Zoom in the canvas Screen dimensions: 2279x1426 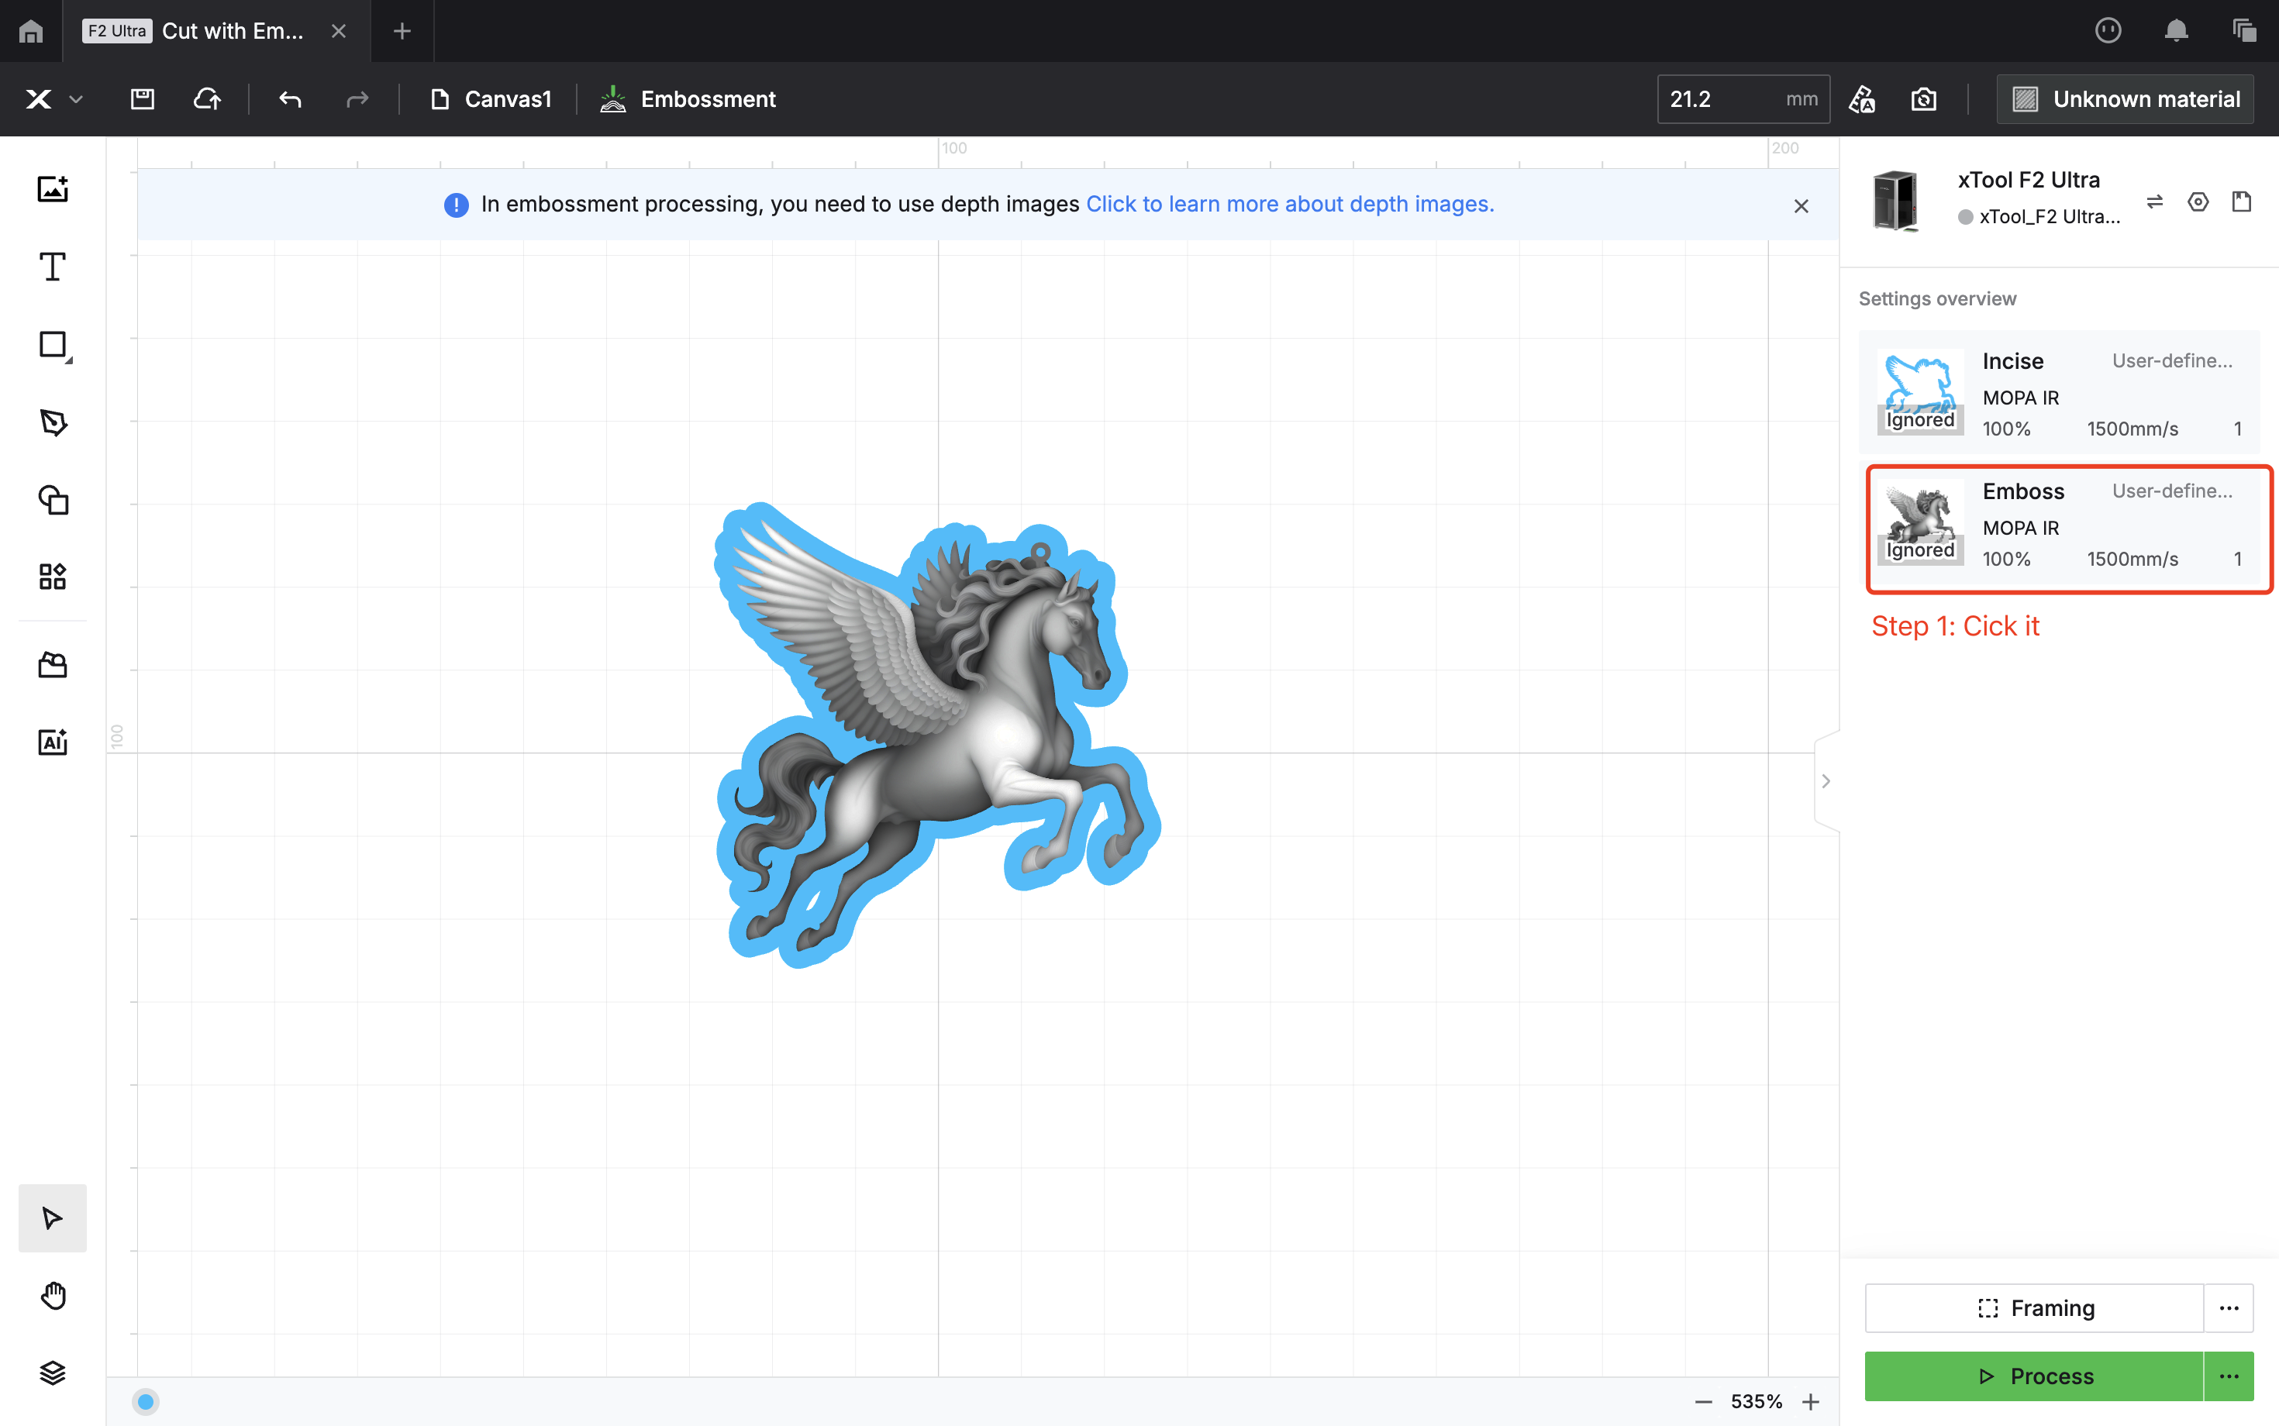1810,1401
